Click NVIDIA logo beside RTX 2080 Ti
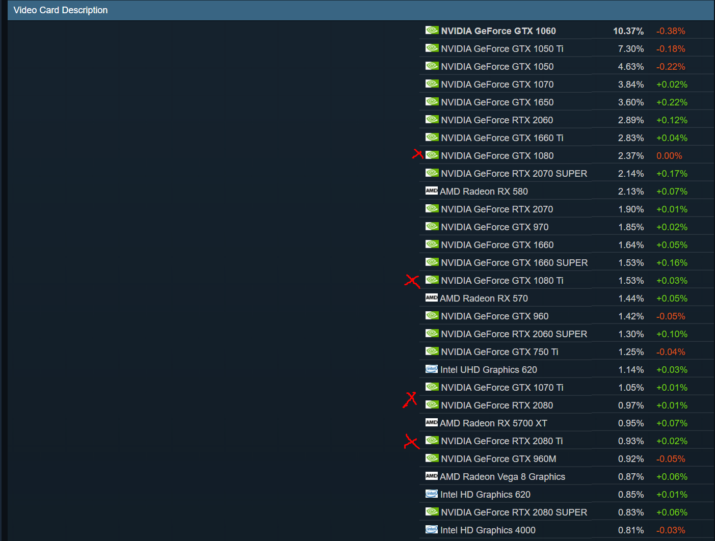Viewport: 715px width, 541px height. 432,440
